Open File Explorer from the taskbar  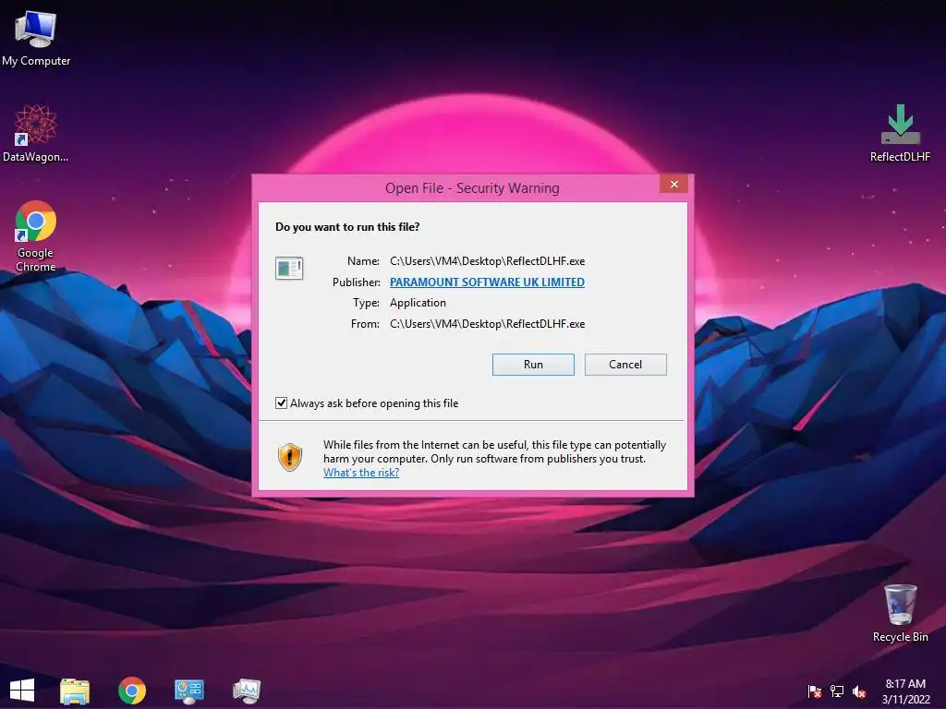75,691
